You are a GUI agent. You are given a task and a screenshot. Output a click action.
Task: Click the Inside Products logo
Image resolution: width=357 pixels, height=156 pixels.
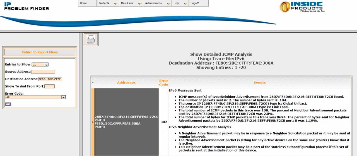click(x=302, y=7)
